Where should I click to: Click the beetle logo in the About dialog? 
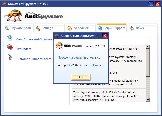click(x=59, y=45)
